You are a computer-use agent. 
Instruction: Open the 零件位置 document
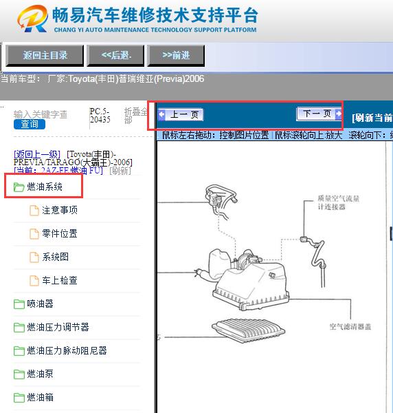coord(60,233)
